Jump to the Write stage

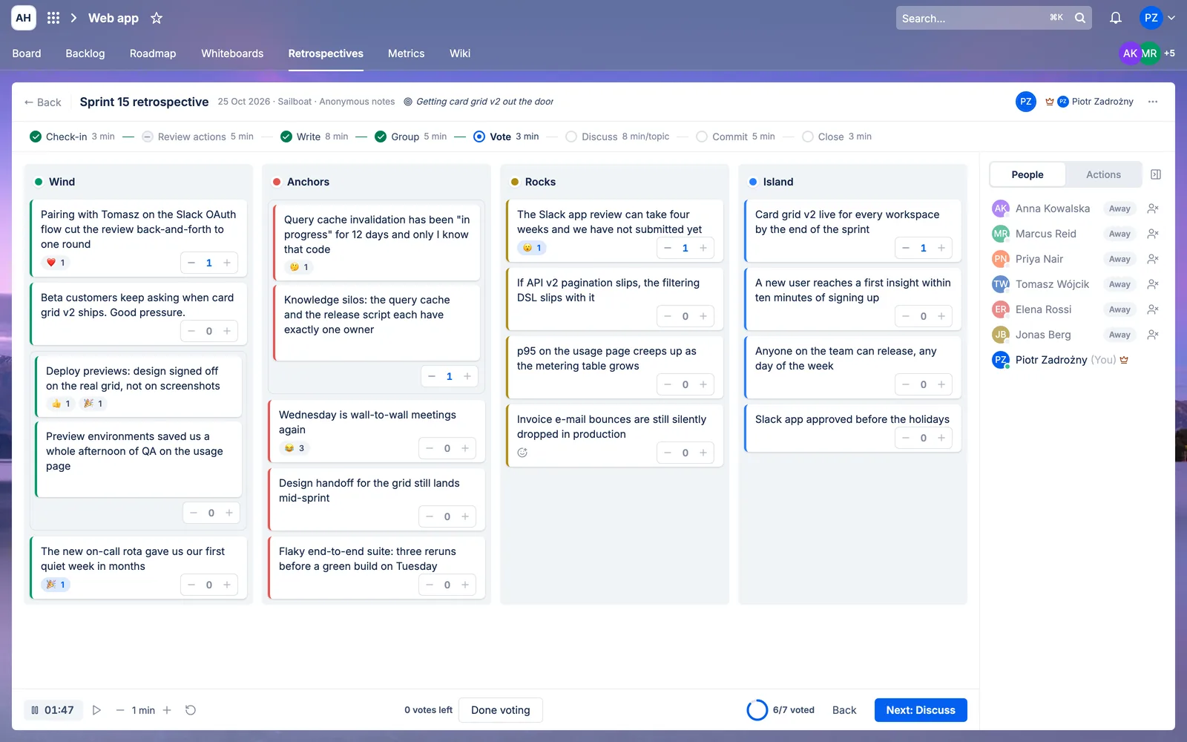click(x=315, y=137)
